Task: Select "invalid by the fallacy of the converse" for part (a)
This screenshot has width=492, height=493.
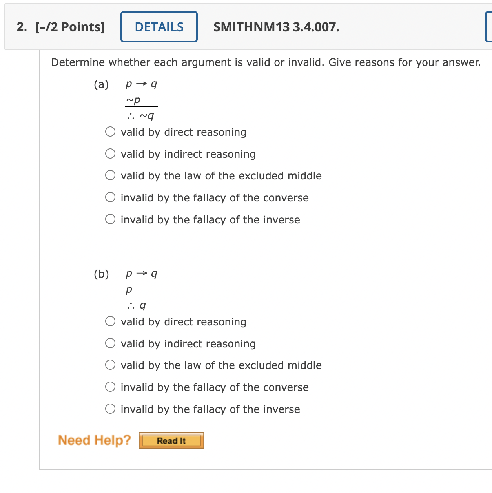Action: pos(110,197)
